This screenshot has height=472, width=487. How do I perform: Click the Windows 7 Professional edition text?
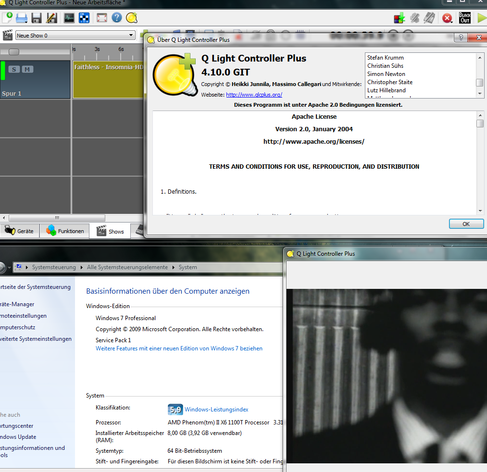126,318
